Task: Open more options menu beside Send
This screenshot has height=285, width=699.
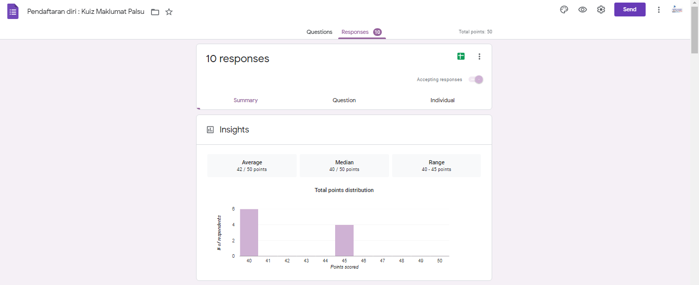Action: (658, 10)
